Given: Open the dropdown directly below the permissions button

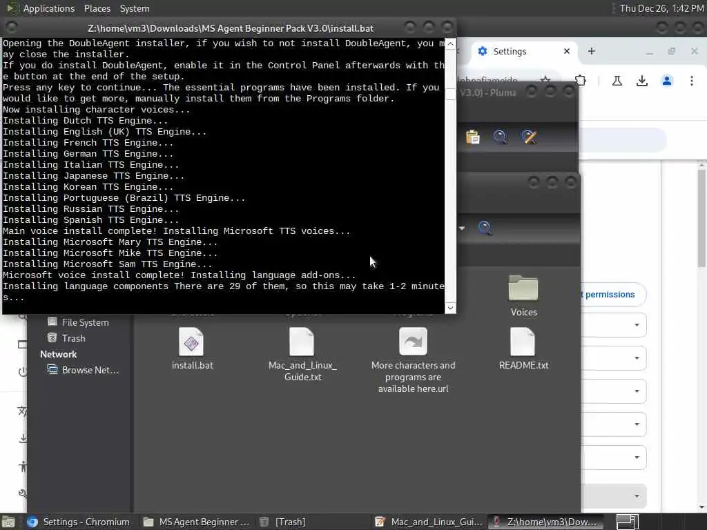Looking at the screenshot, I should tap(614, 324).
